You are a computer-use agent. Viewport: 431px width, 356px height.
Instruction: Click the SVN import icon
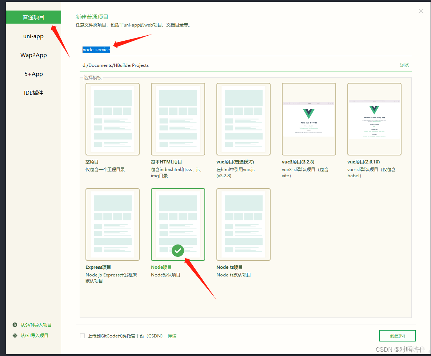tap(15, 325)
